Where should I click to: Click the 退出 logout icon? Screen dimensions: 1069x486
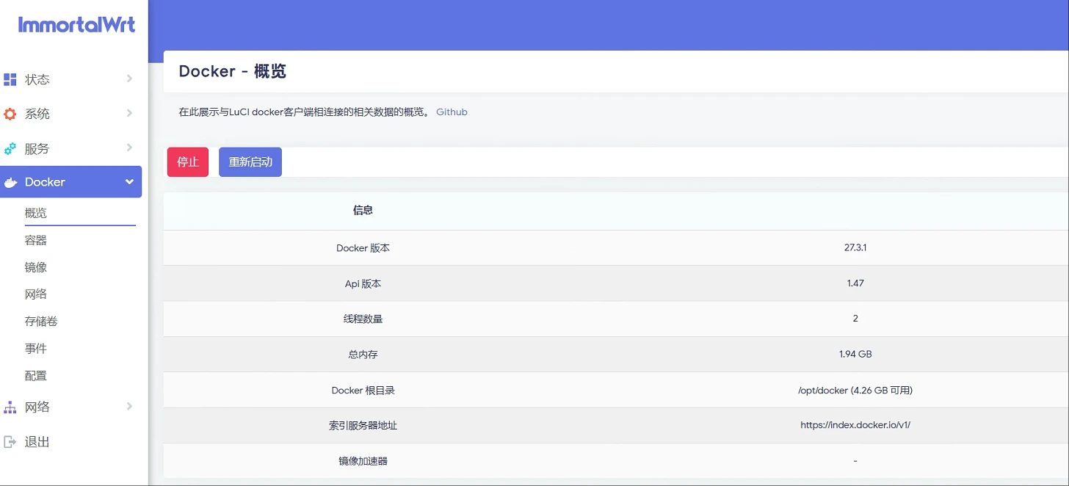10,442
